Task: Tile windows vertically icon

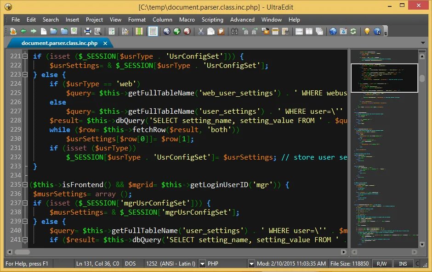Action: coord(309,31)
